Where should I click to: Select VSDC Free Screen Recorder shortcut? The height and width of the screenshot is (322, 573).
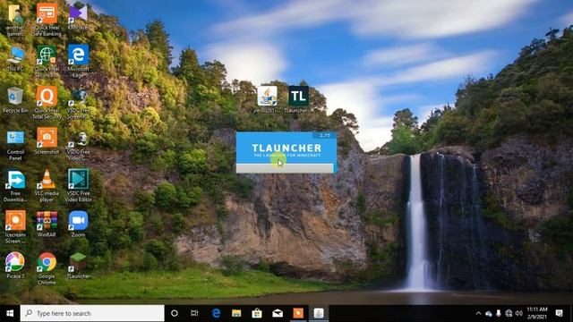coord(78,103)
